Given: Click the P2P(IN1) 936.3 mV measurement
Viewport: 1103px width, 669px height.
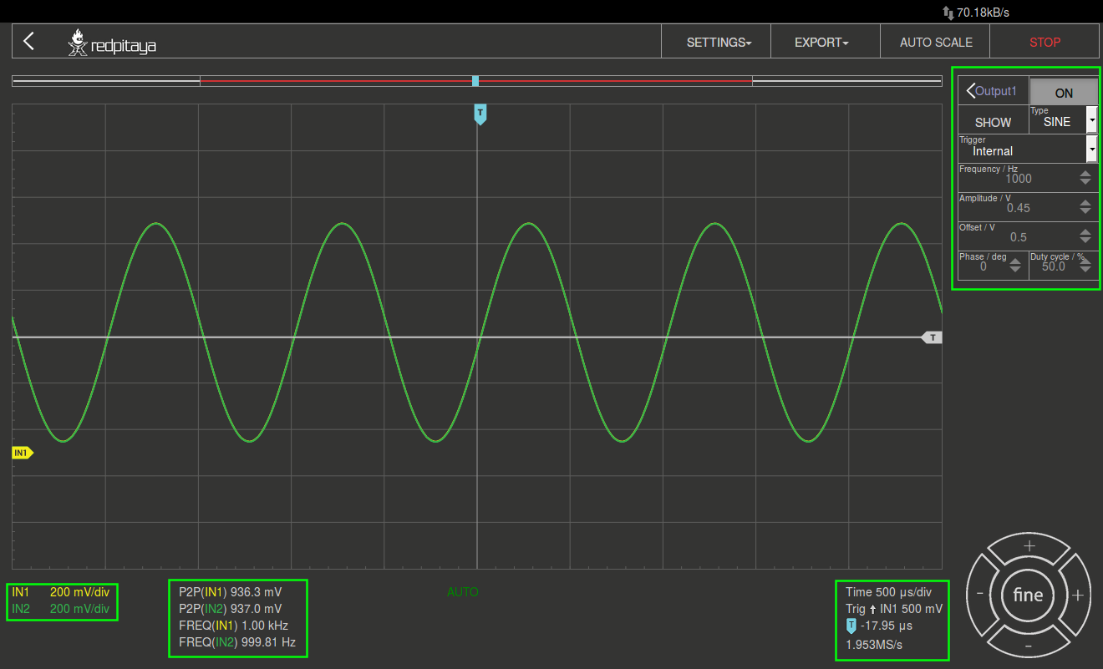Looking at the screenshot, I should point(231,592).
